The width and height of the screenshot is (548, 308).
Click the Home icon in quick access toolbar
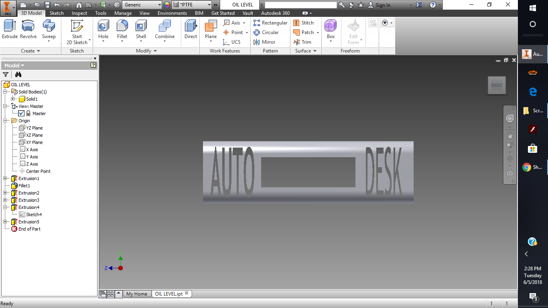[x=79, y=5]
